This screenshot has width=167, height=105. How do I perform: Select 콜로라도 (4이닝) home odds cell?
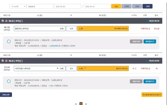click(x=40, y=29)
